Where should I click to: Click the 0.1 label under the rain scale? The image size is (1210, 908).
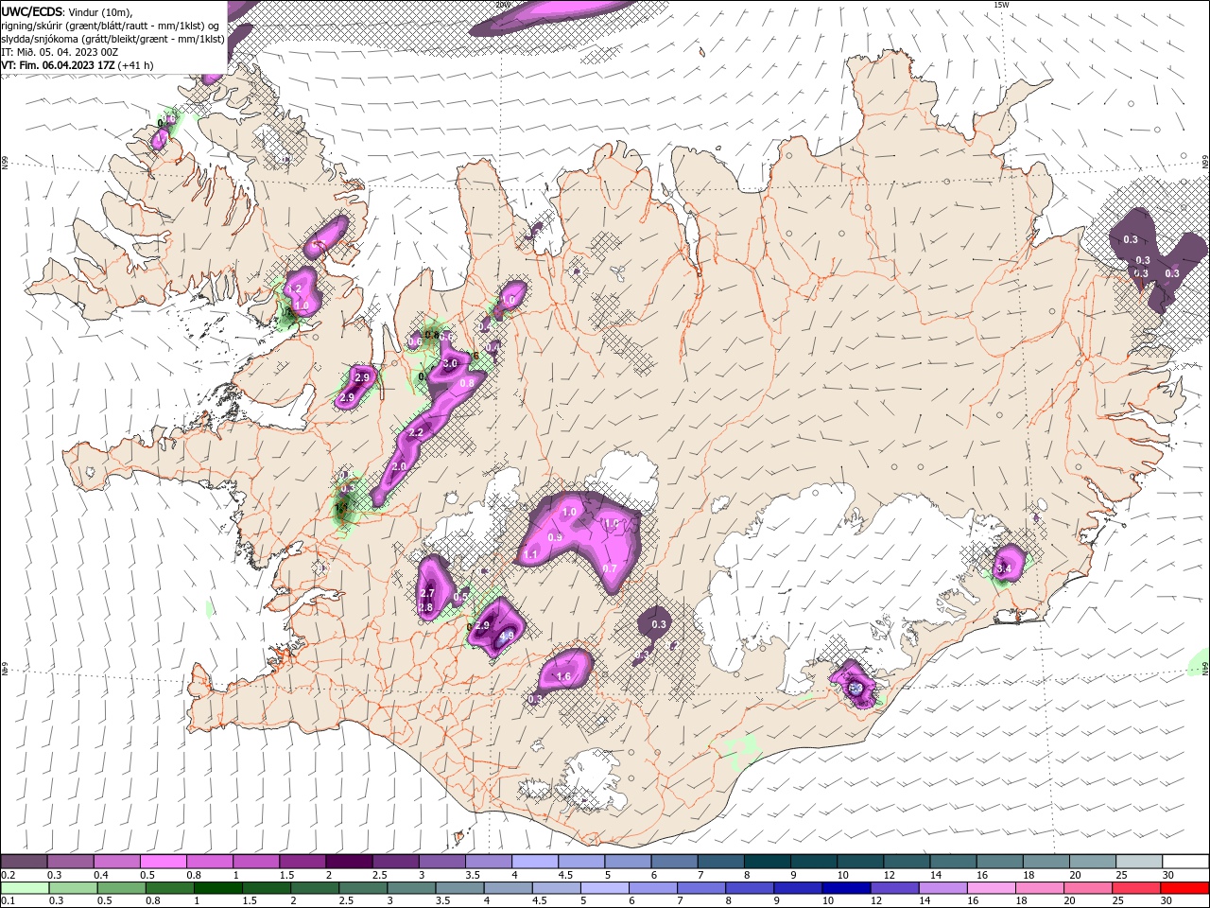click(x=9, y=900)
